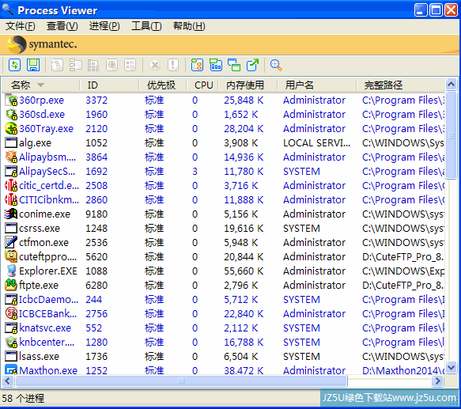
Task: Sort by the ID column header
Action: click(109, 85)
